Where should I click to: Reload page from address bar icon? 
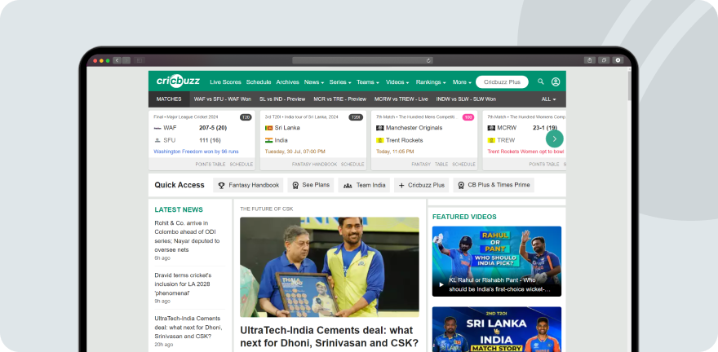click(428, 60)
